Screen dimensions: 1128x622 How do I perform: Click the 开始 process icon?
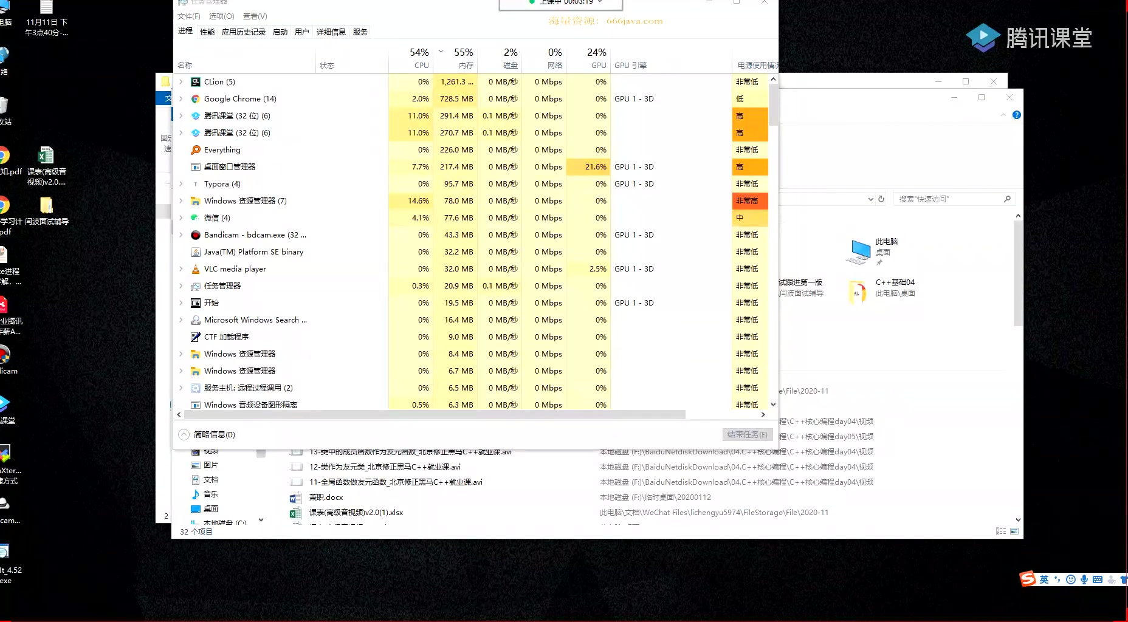(196, 303)
